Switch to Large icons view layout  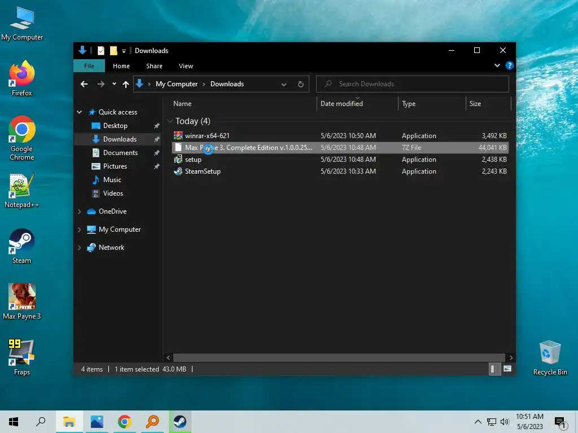point(507,369)
